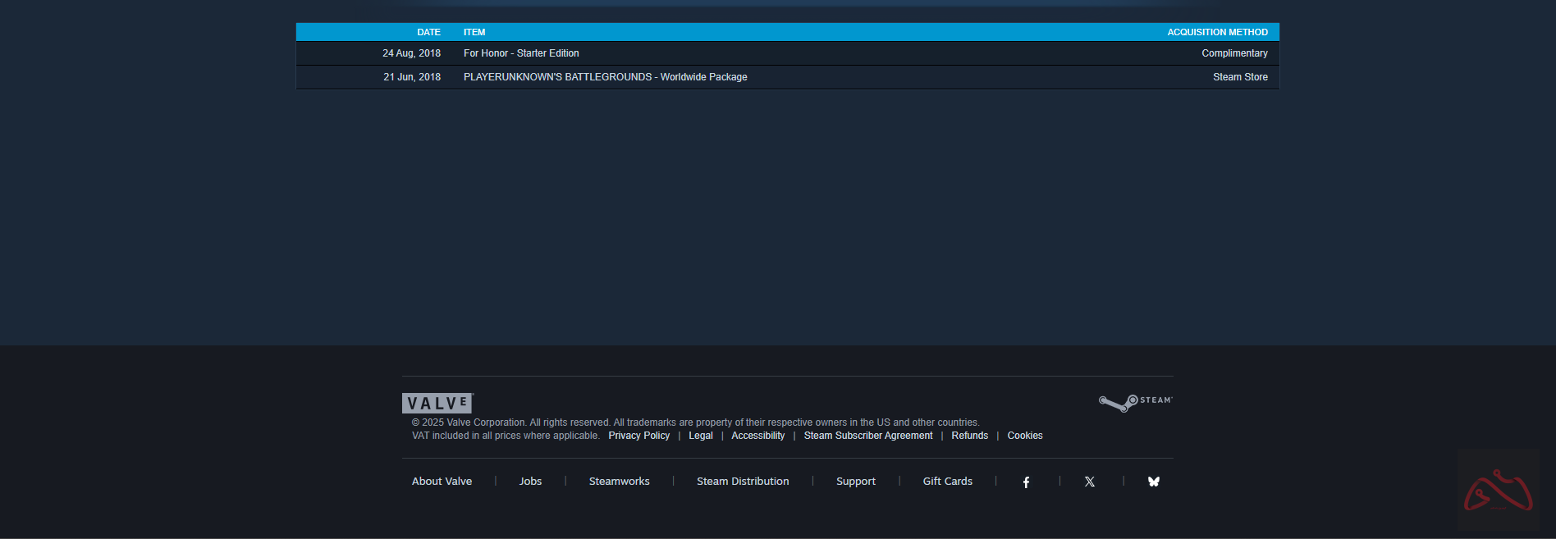Click the red gamepad logo in the corner
The height and width of the screenshot is (539, 1556).
1499,491
